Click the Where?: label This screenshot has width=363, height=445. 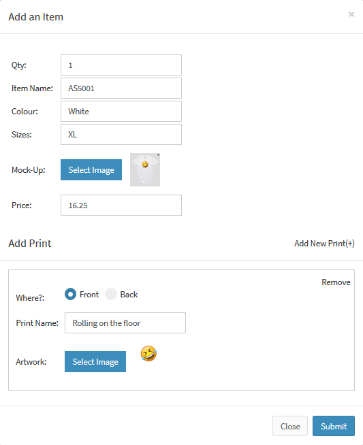click(x=30, y=298)
